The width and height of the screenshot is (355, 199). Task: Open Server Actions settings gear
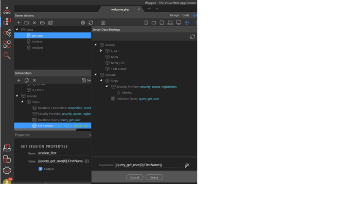(x=83, y=23)
